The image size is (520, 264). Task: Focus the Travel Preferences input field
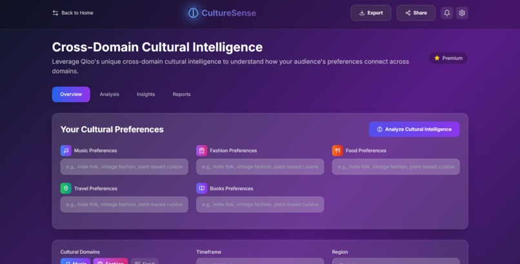(x=125, y=205)
